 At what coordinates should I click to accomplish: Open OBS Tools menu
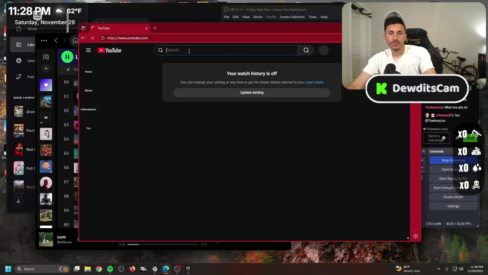[x=313, y=17]
